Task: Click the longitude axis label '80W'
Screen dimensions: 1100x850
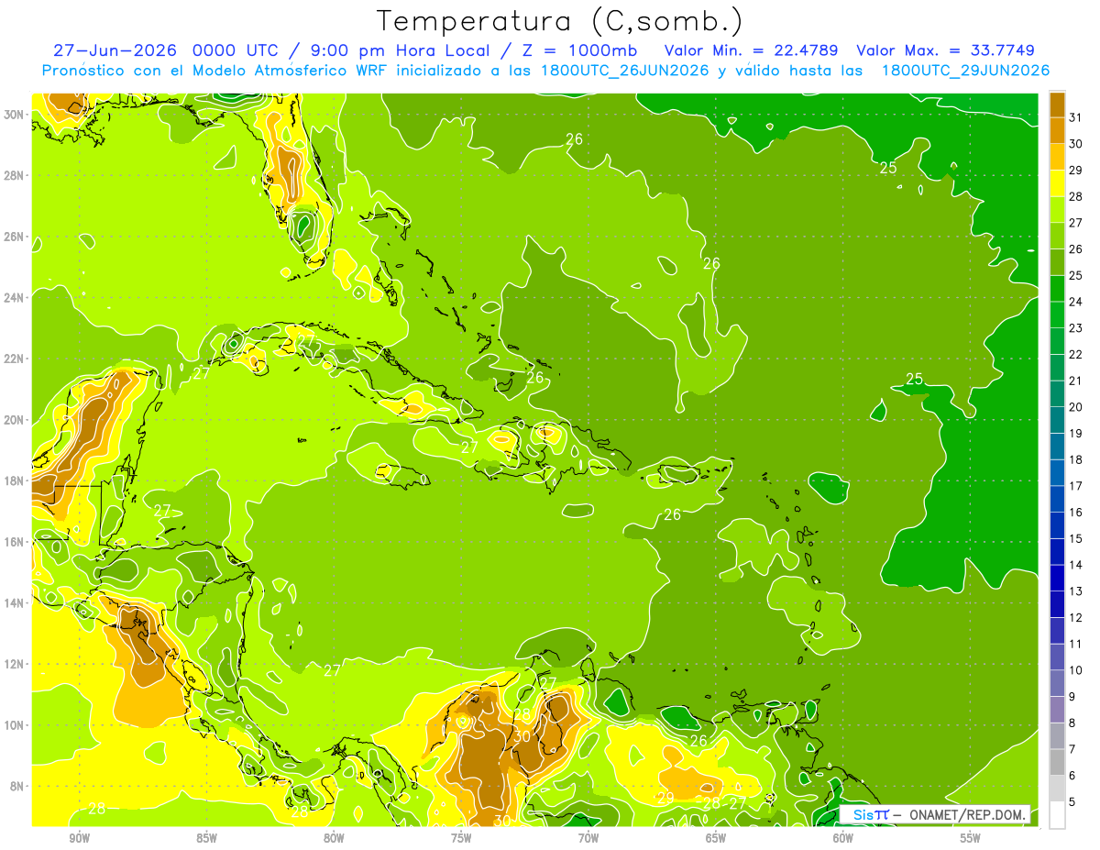Action: pyautogui.click(x=334, y=838)
